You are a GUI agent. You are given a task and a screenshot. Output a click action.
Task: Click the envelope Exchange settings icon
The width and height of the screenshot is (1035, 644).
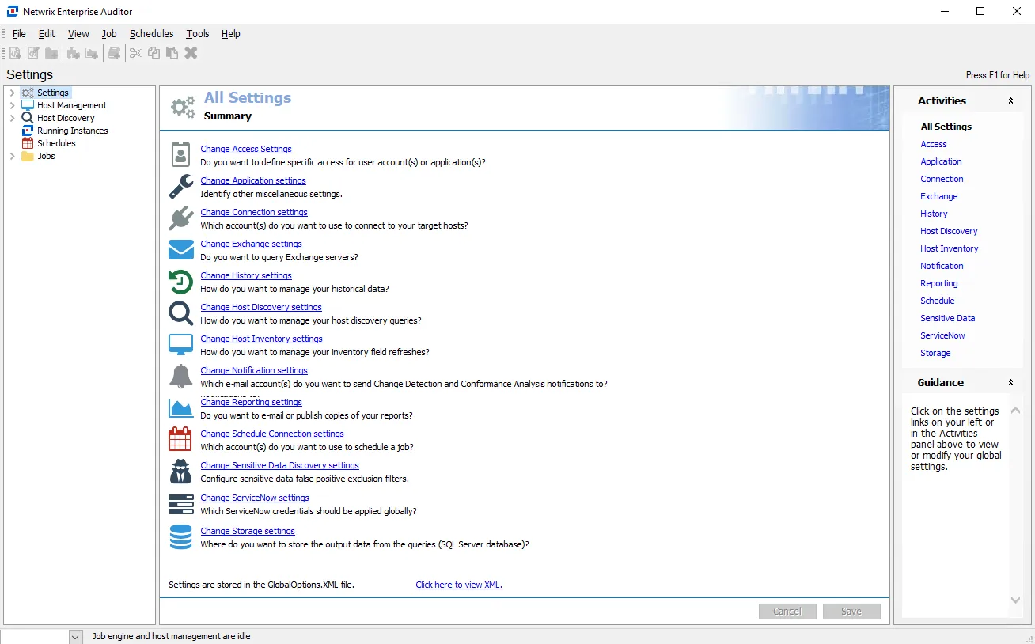pos(181,250)
